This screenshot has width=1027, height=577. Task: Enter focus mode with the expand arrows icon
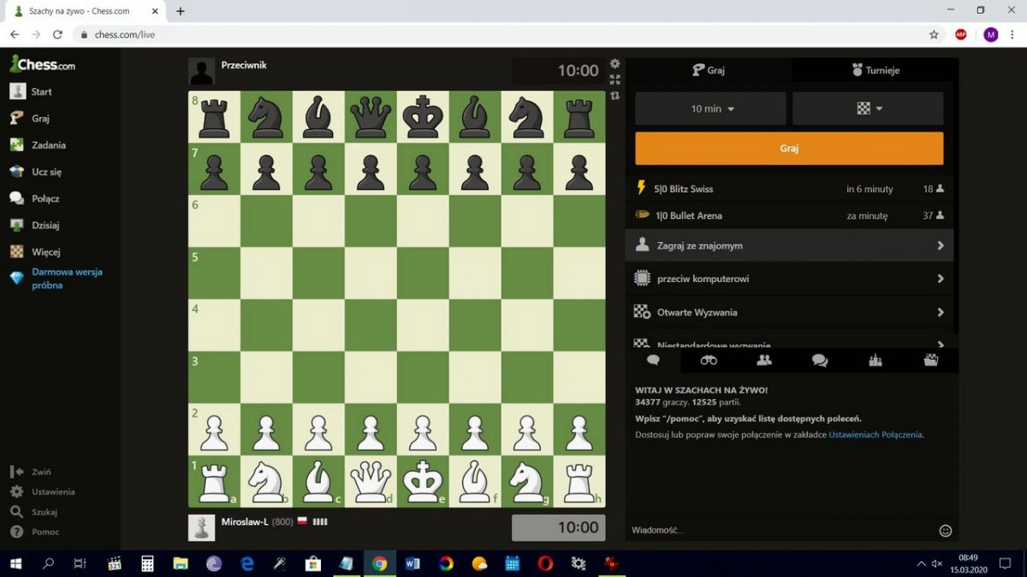pyautogui.click(x=614, y=79)
